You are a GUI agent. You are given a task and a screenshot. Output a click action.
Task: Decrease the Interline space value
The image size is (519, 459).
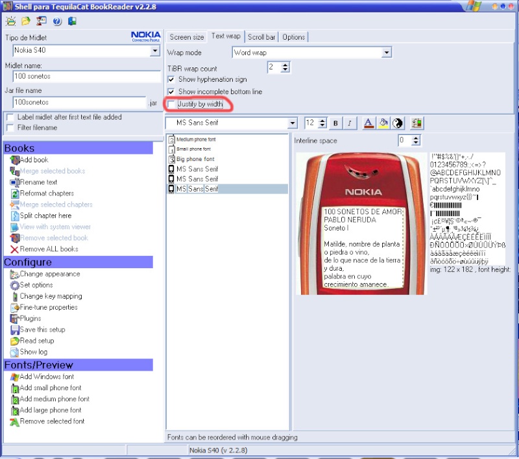click(x=416, y=143)
